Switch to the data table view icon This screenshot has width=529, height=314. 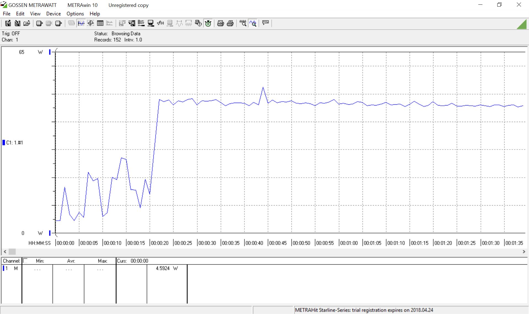click(x=100, y=23)
